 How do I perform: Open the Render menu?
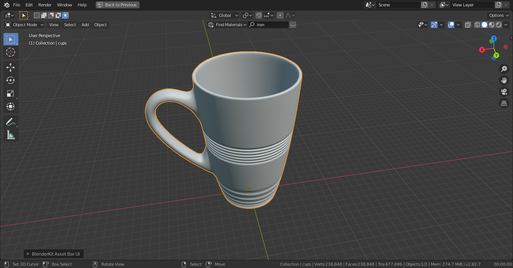[x=45, y=5]
